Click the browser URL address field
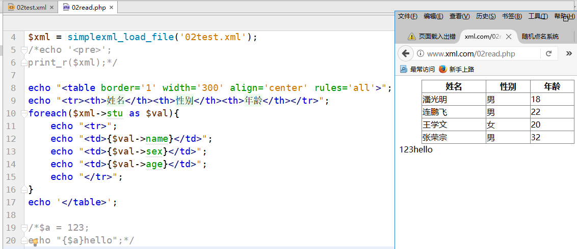Viewport: 577px width, 249px height. [479, 54]
